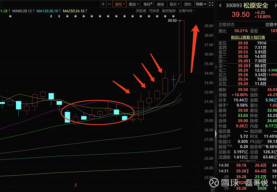Click the 流通股 1.612亿 value
Image resolution: width=277 pixels, height=192 pixels.
click(x=241, y=157)
